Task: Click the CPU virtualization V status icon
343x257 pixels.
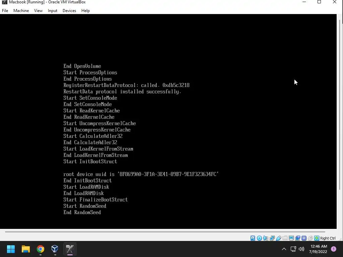Action: [304, 238]
